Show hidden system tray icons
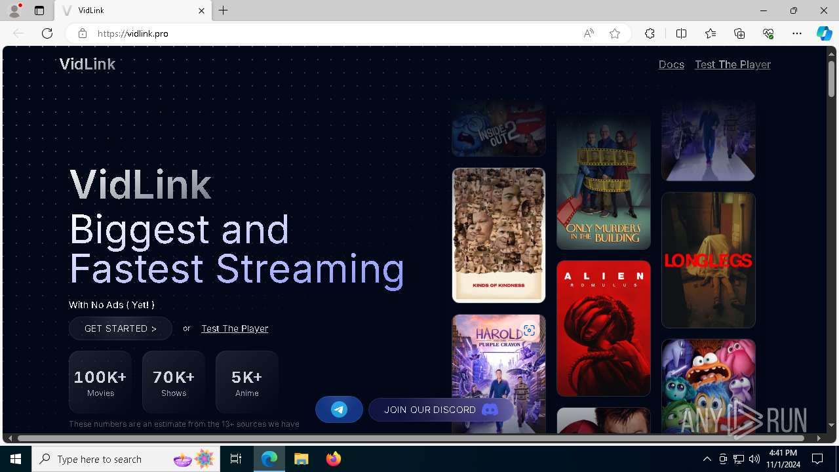839x472 pixels. tap(707, 459)
